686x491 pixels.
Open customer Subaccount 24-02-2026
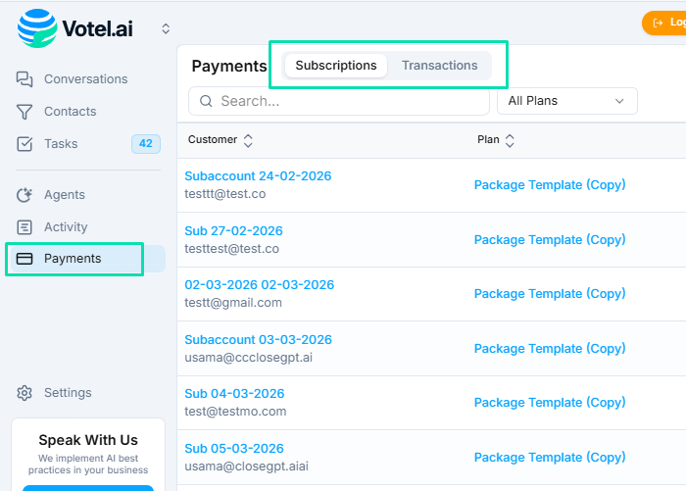click(258, 176)
